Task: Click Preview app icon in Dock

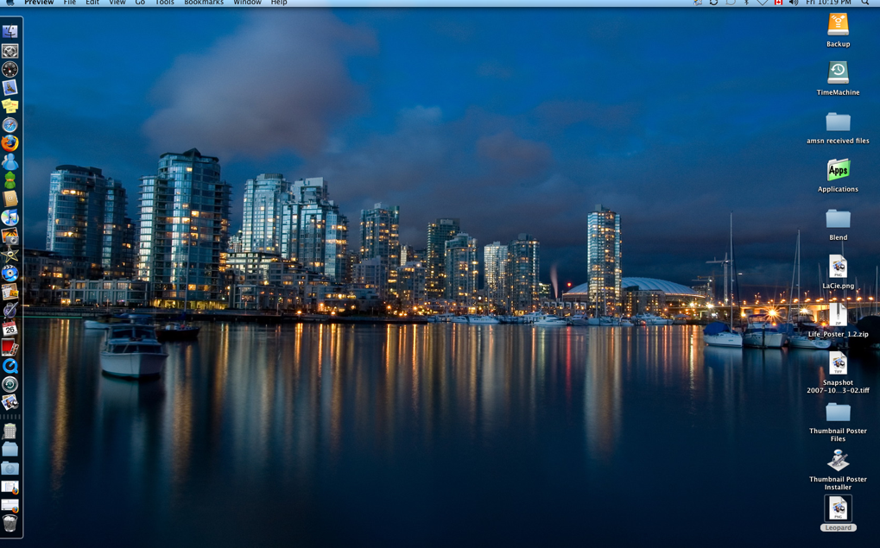Action: pyautogui.click(x=10, y=402)
